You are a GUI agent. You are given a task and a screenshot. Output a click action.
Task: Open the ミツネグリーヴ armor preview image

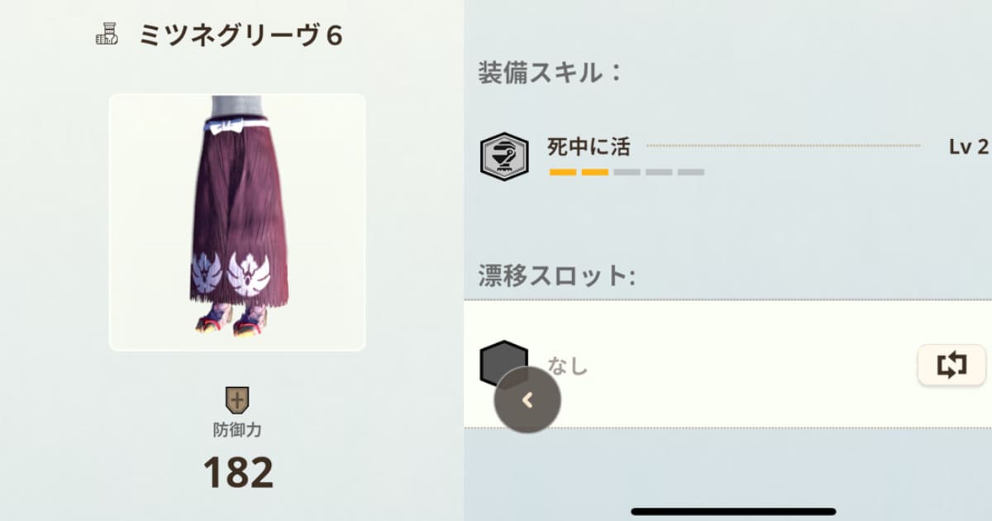click(237, 222)
